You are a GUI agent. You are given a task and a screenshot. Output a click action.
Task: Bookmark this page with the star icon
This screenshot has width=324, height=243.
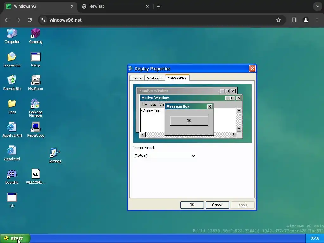coord(278,20)
